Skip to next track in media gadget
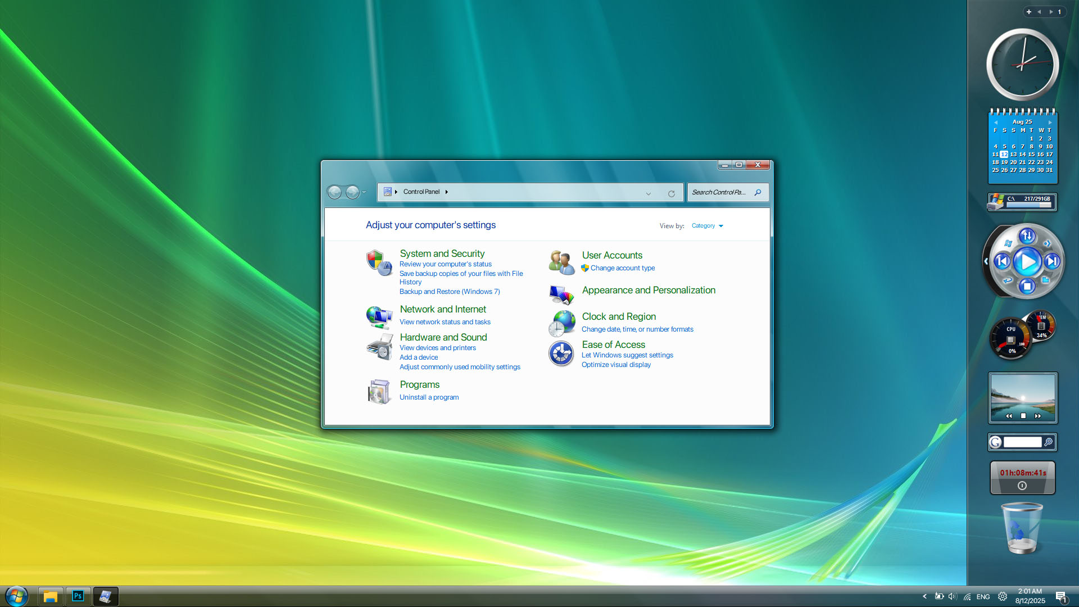The width and height of the screenshot is (1079, 607). 1052,261
